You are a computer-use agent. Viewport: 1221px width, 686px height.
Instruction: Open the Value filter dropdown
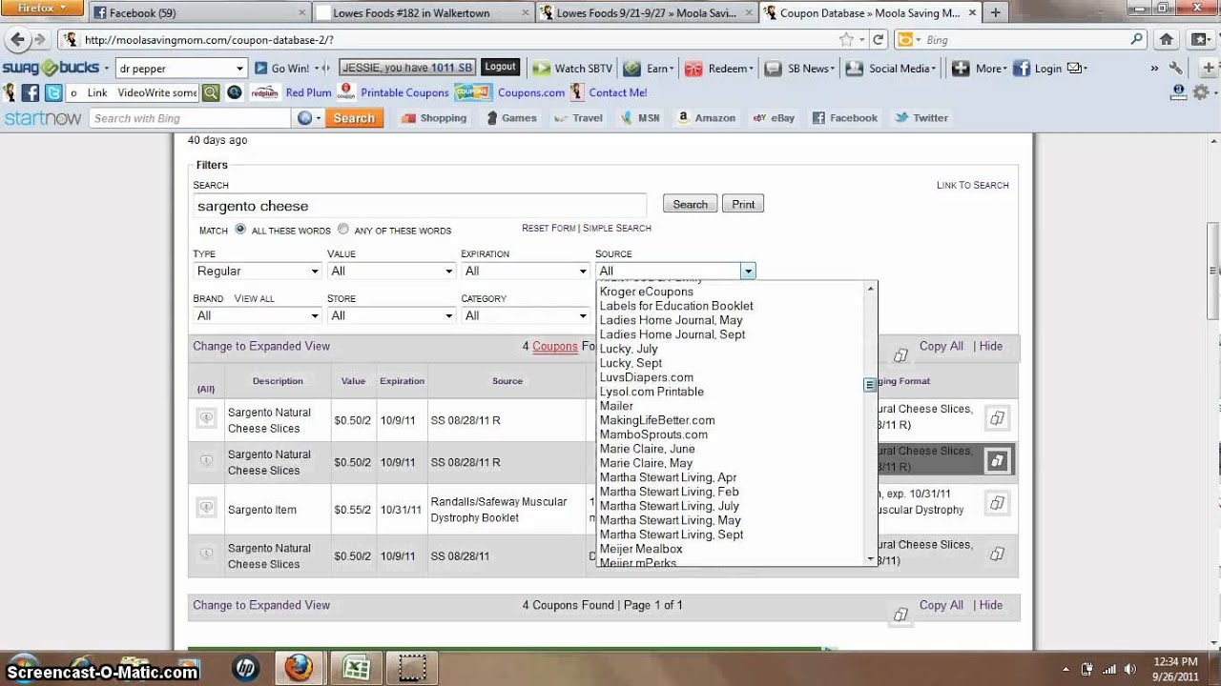click(x=391, y=271)
